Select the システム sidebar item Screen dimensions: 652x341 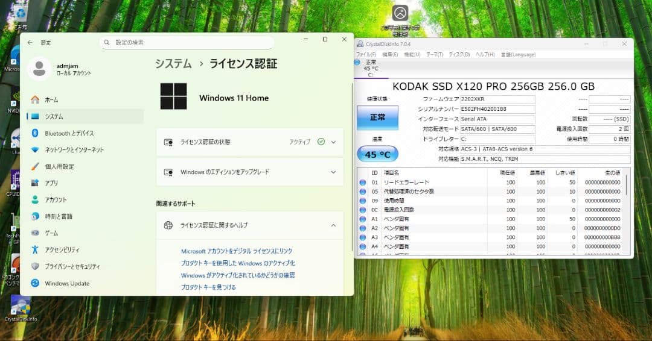85,116
